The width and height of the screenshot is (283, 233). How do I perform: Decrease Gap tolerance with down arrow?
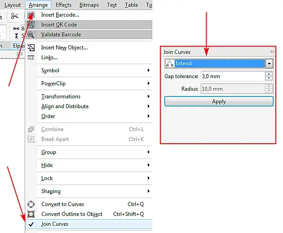point(269,78)
